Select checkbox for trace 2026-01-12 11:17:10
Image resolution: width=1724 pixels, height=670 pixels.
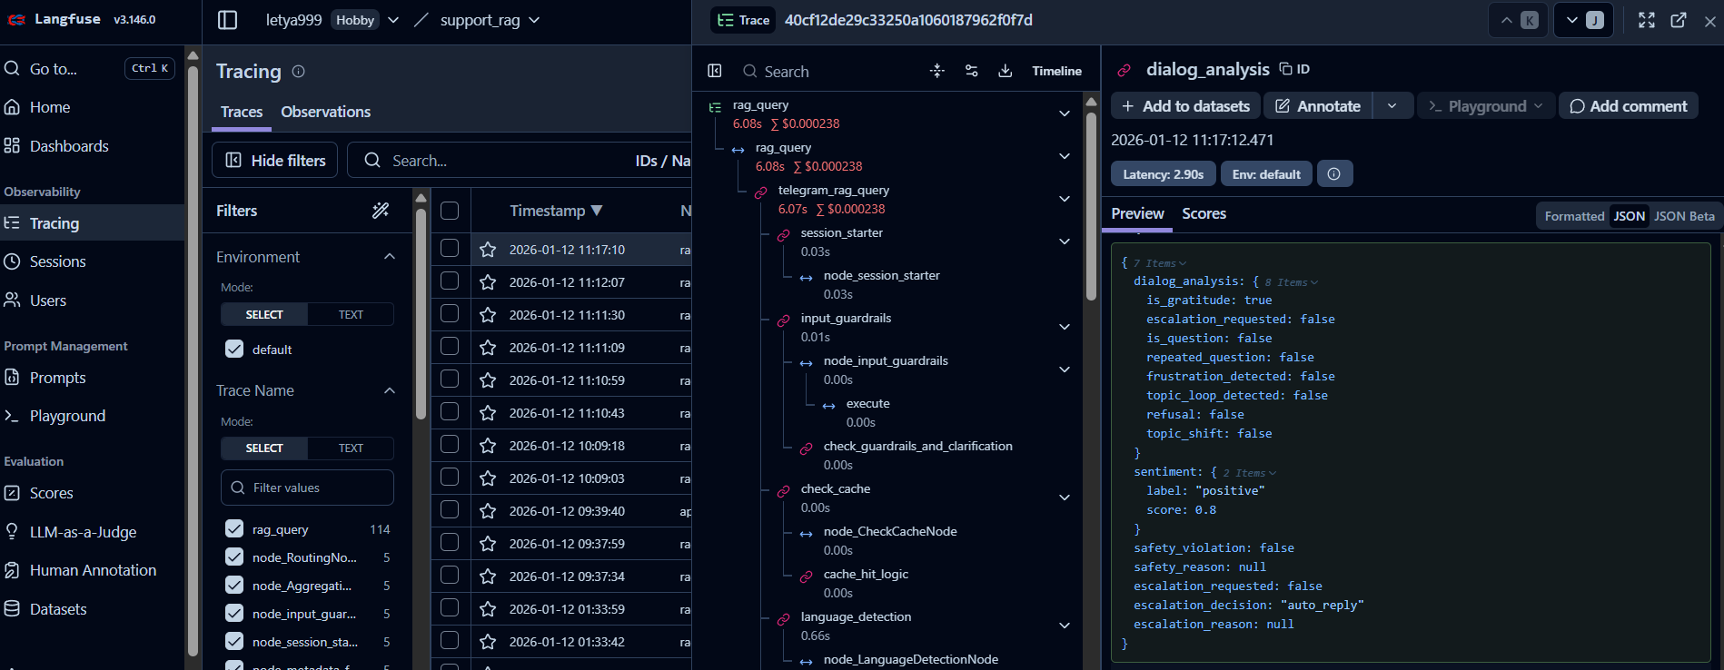tap(450, 248)
